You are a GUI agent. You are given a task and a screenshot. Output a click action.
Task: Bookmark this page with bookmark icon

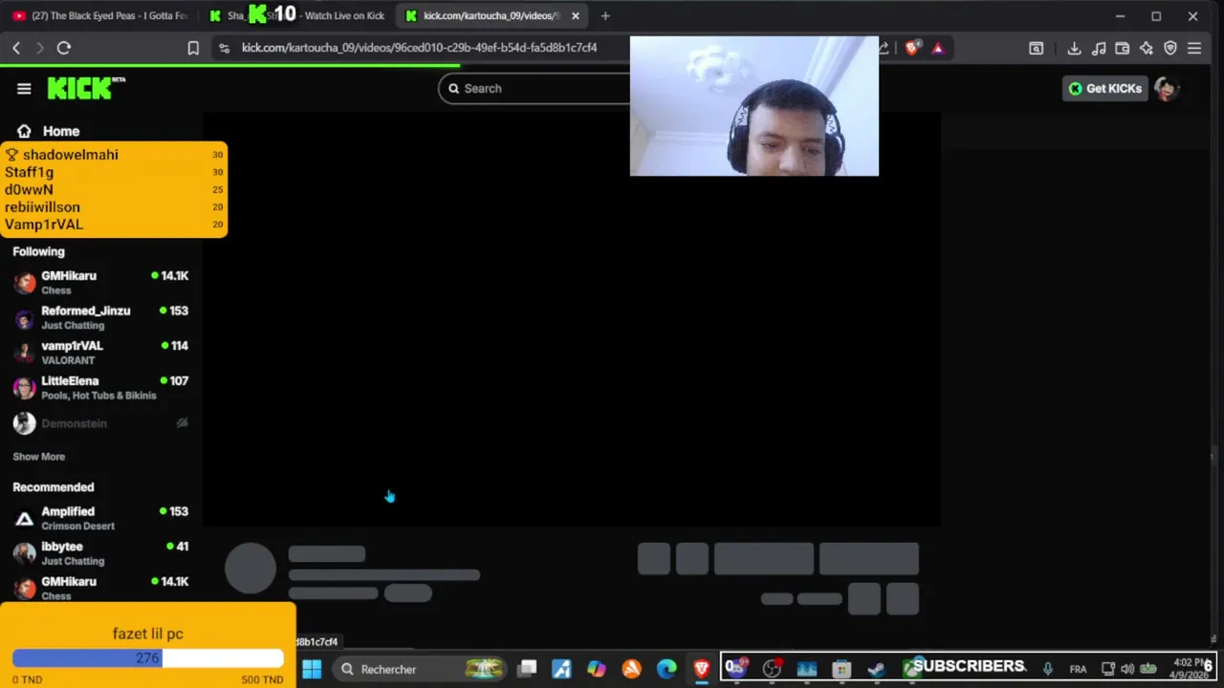(x=193, y=48)
